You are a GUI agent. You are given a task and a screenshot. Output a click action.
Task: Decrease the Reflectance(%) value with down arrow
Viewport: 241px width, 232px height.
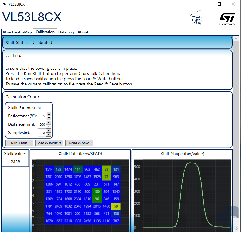[x=49, y=118]
